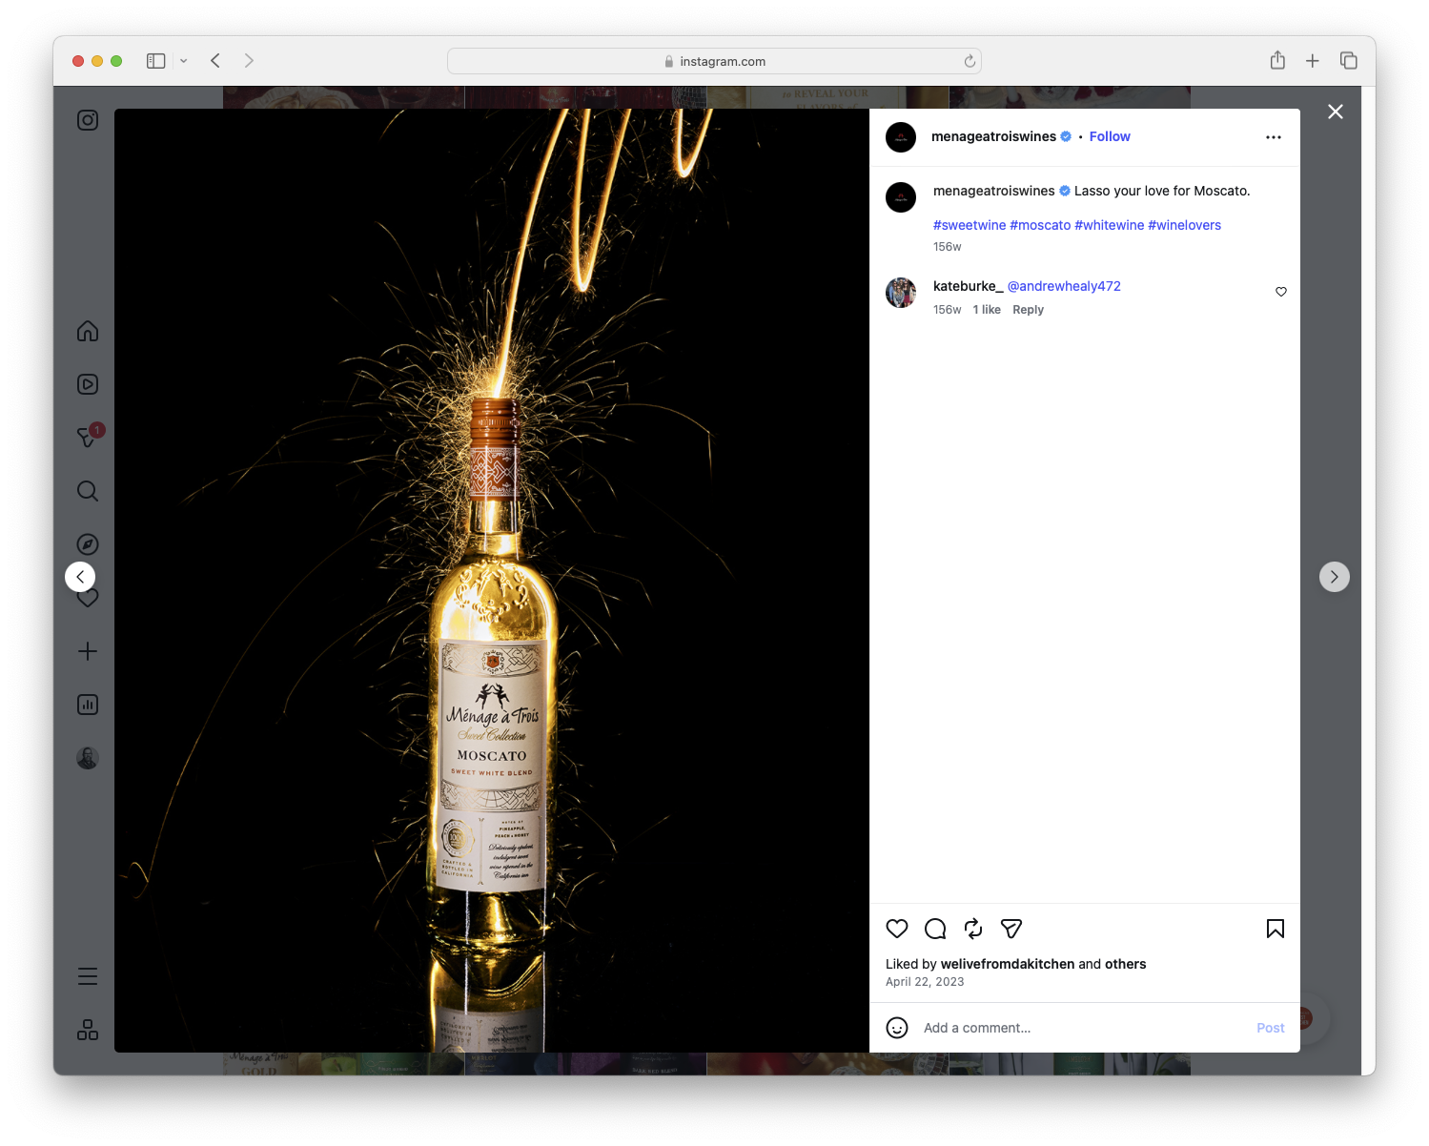Open the Explore compass icon
This screenshot has width=1429, height=1146.
87,543
